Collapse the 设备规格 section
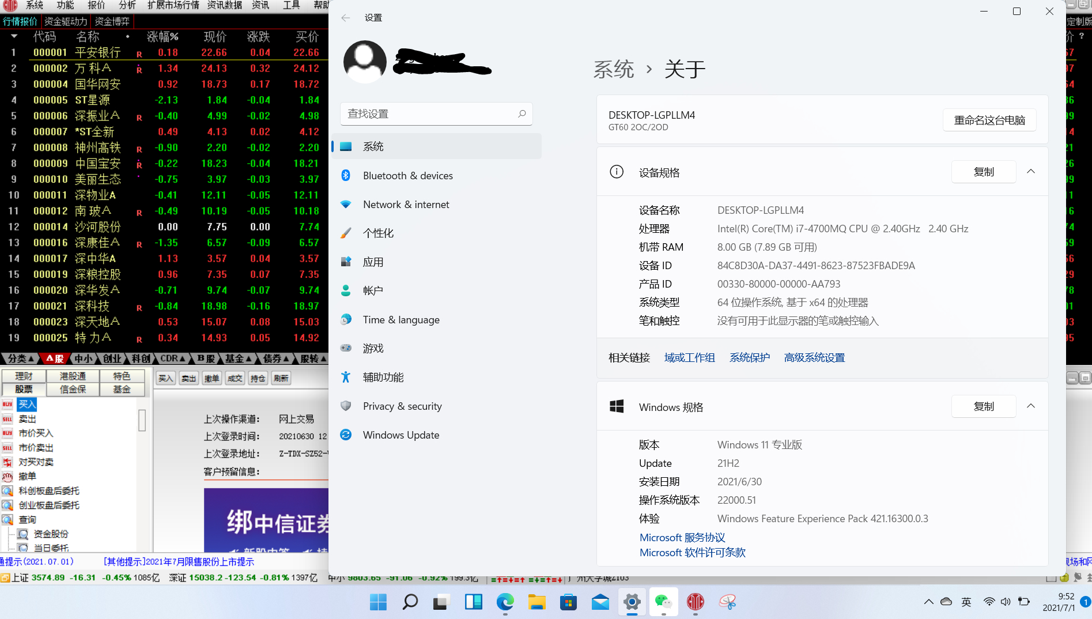 (1031, 172)
